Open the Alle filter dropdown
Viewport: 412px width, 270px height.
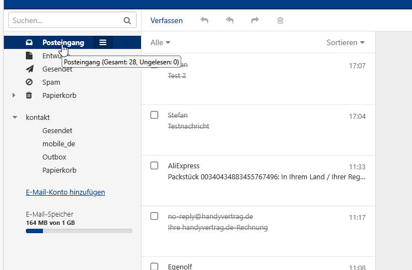[160, 42]
